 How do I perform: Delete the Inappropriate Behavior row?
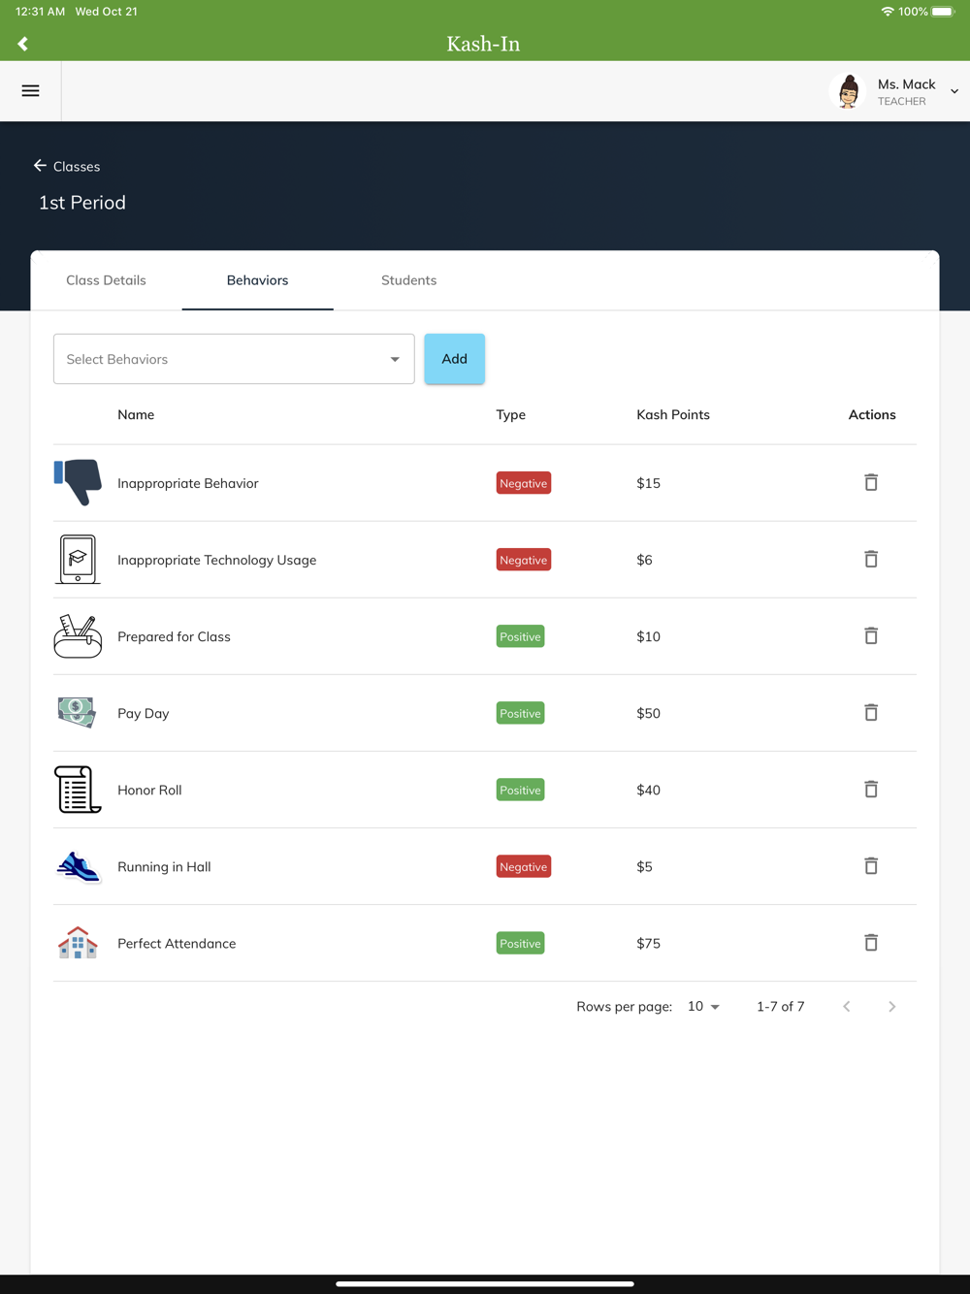[871, 483]
